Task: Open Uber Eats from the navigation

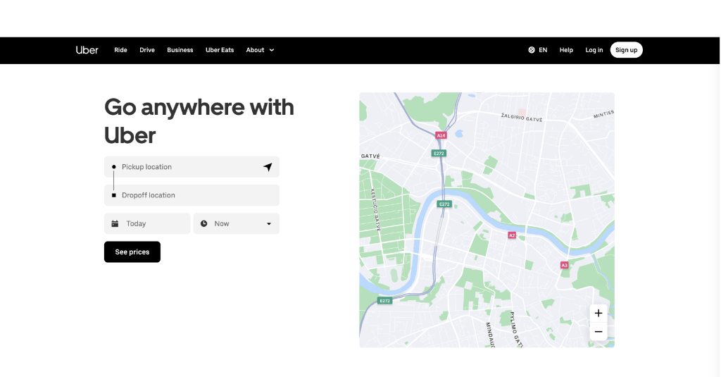Action: tap(220, 50)
